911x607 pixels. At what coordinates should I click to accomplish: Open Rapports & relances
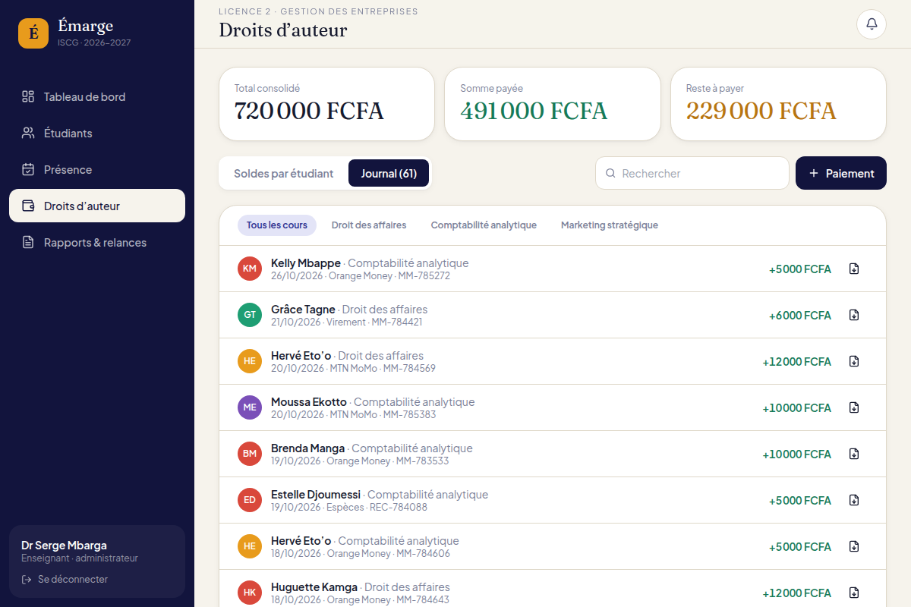(97, 242)
